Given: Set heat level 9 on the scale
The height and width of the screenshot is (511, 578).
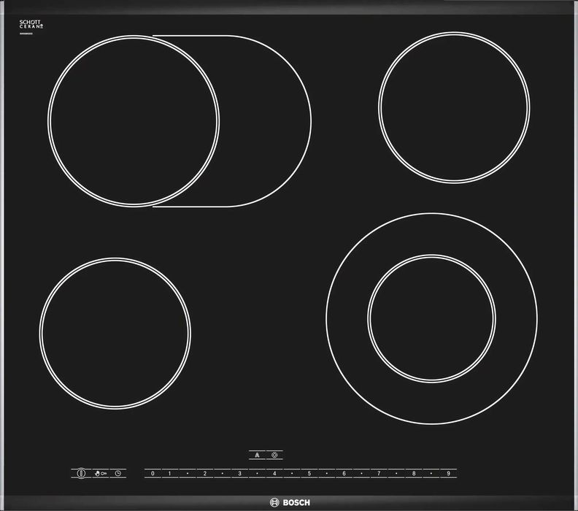Looking at the screenshot, I should point(449,473).
